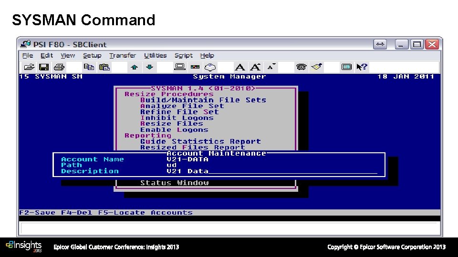Click the decrease font size icon
Viewport: 458px width, 257px height.
tap(271, 67)
